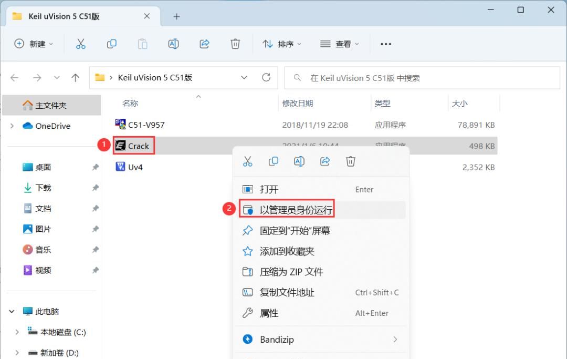The width and height of the screenshot is (567, 359).
Task: Click the toolbar copy icon
Action: [x=111, y=44]
